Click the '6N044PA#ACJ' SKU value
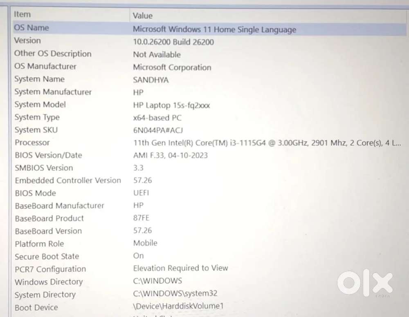Viewport: 409px width, 317px height. [158, 130]
